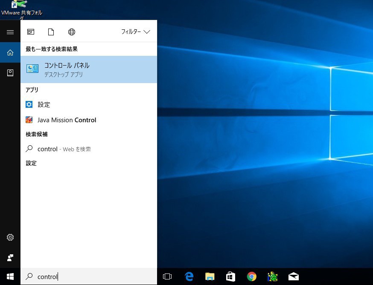Open コントロール パネル best match result
The height and width of the screenshot is (285, 373).
click(x=89, y=69)
